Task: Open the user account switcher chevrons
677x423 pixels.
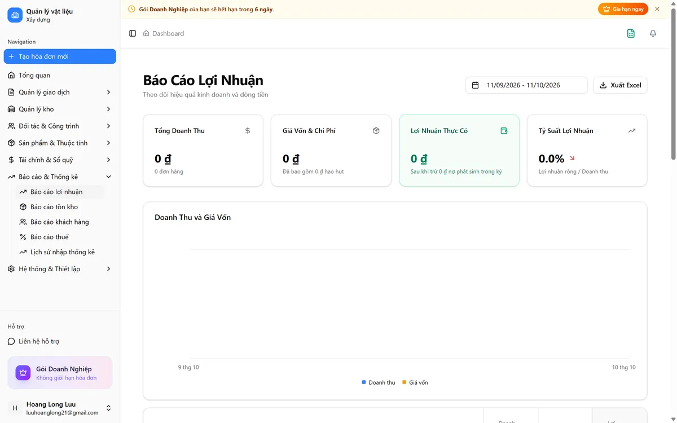Action: [109, 408]
